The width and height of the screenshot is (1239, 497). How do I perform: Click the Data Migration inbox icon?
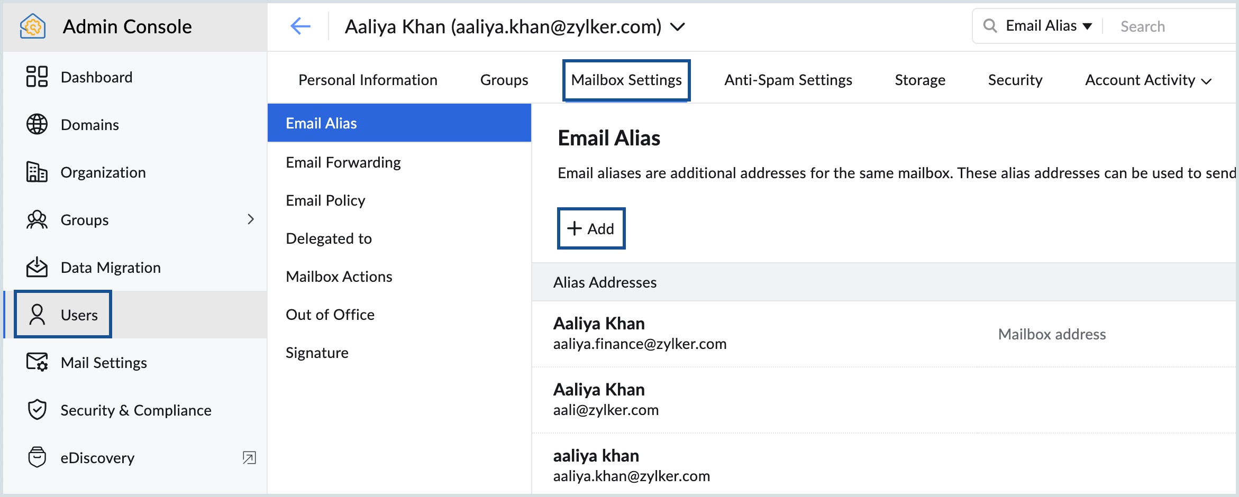point(37,267)
